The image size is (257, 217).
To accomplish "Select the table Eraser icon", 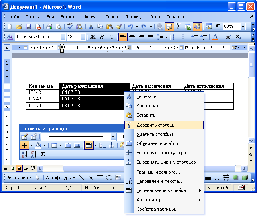I will tap(34, 137).
